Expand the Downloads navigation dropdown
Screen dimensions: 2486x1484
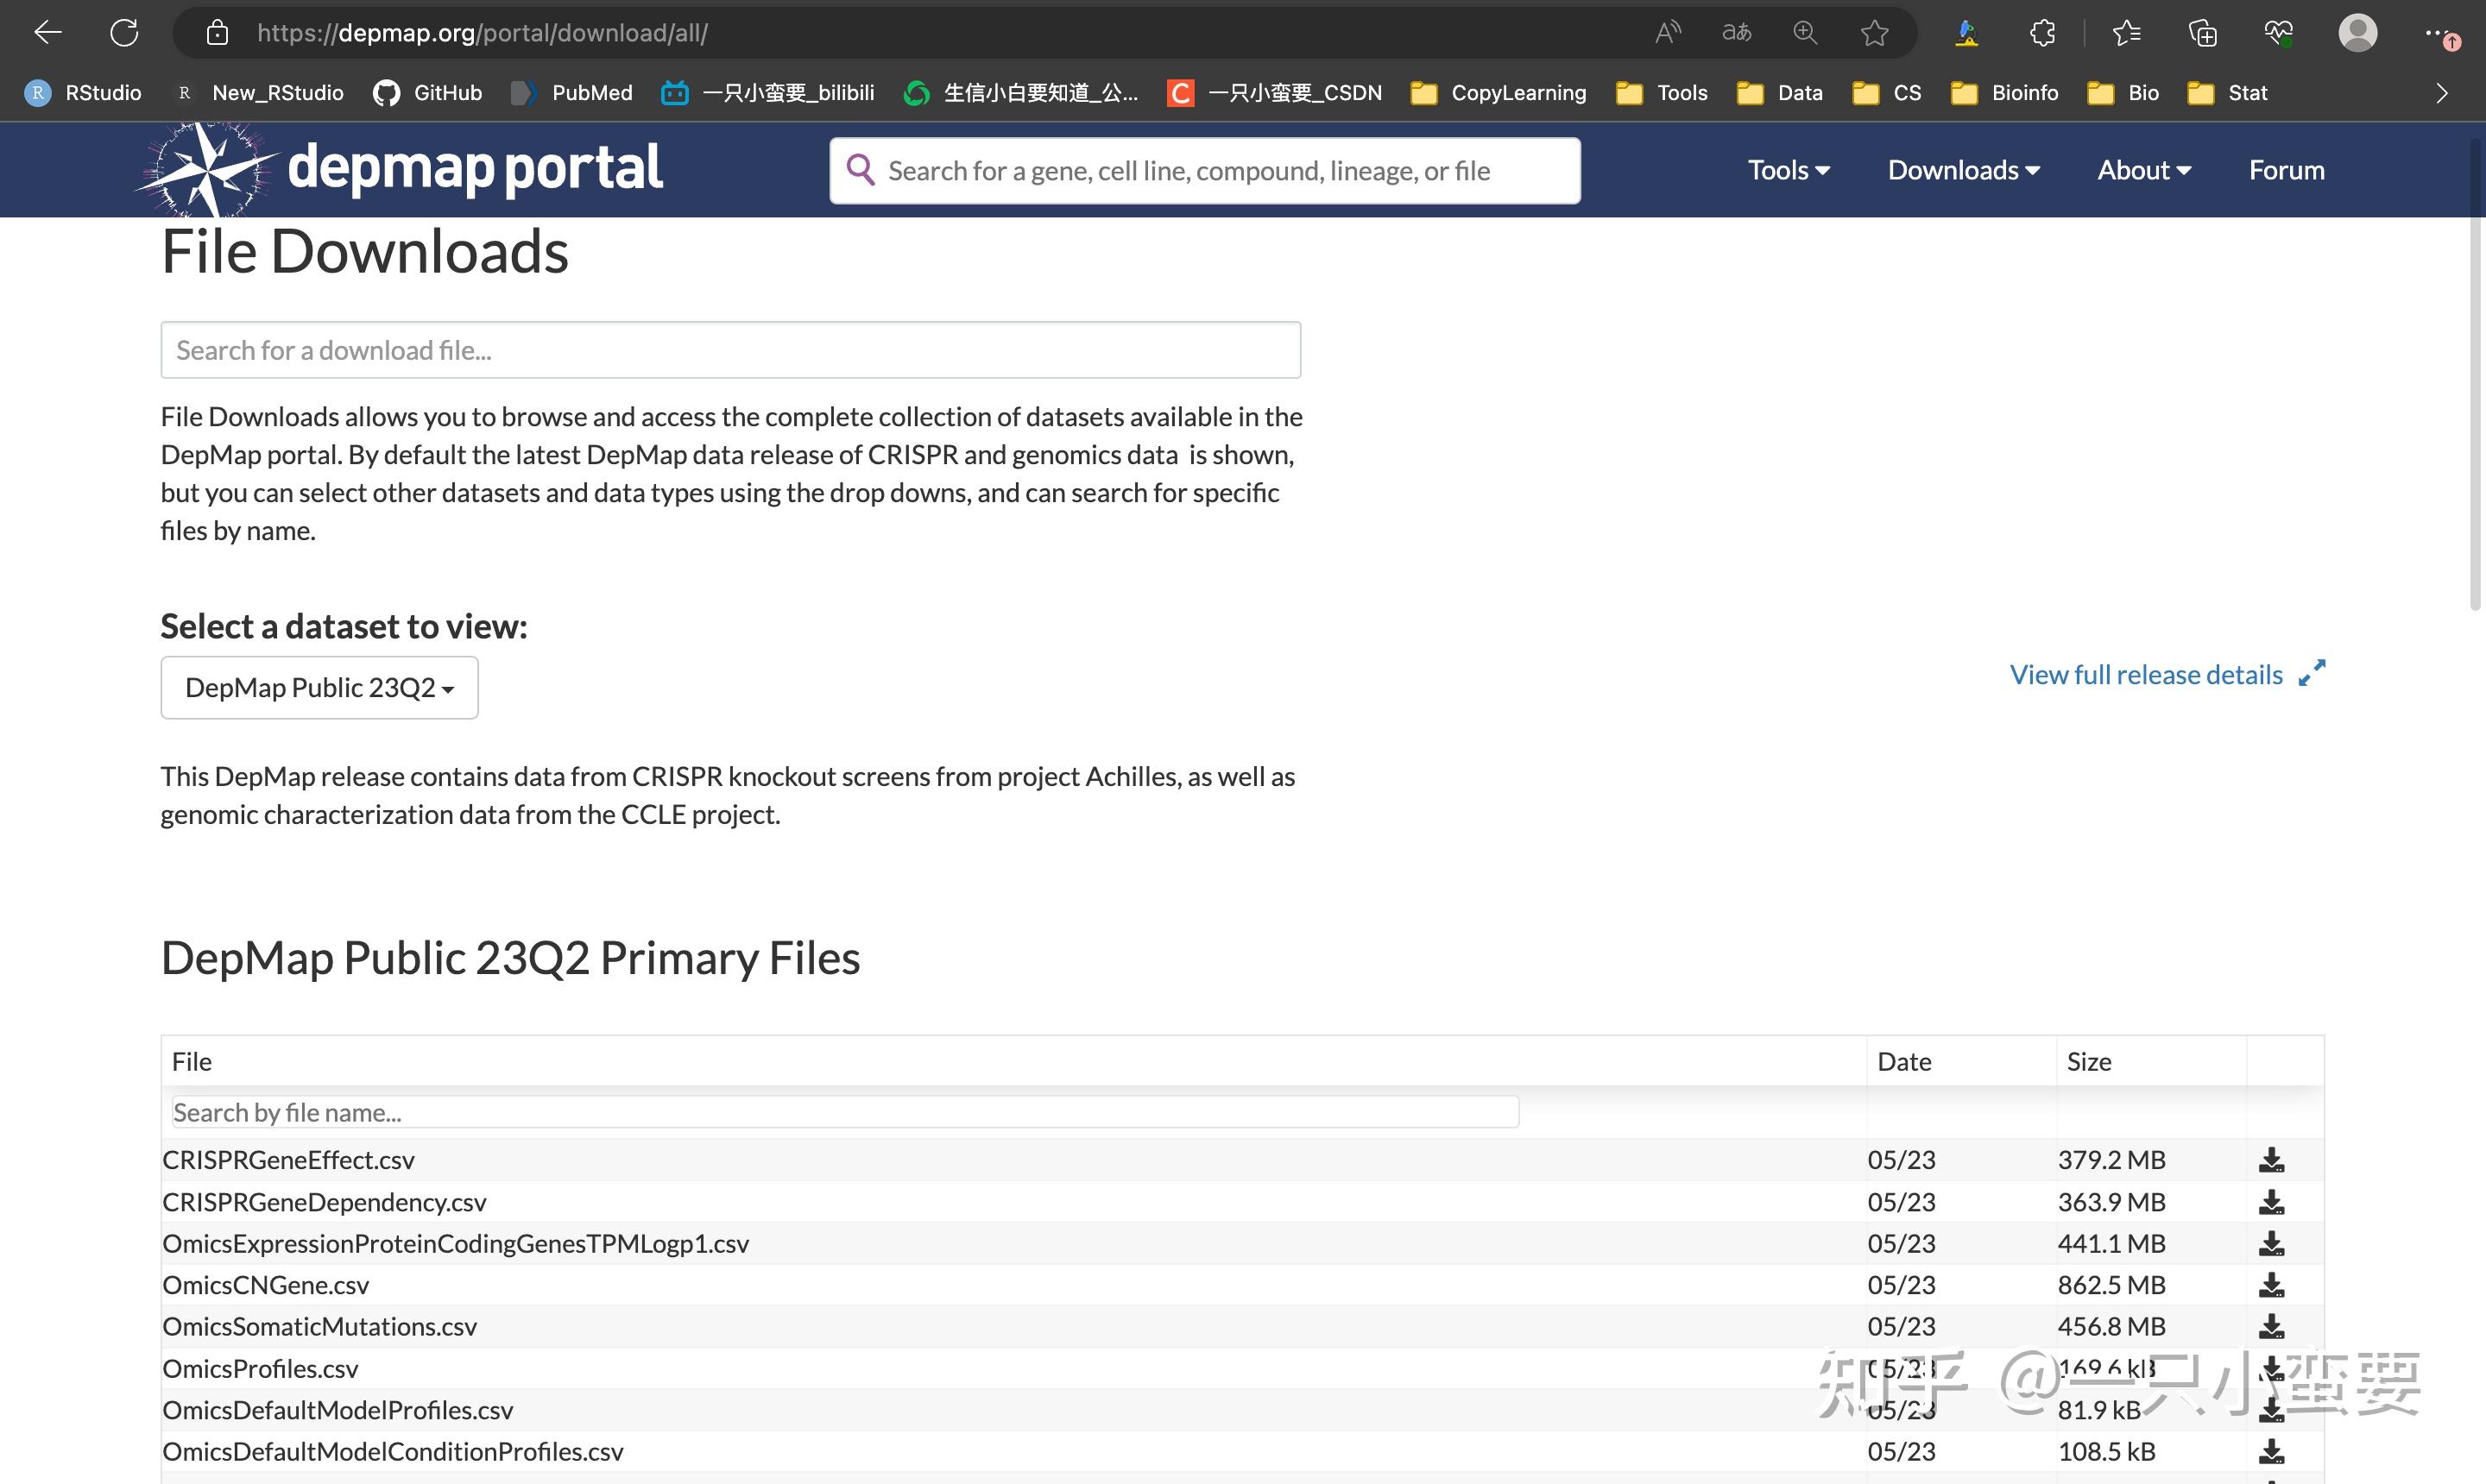pos(1963,170)
